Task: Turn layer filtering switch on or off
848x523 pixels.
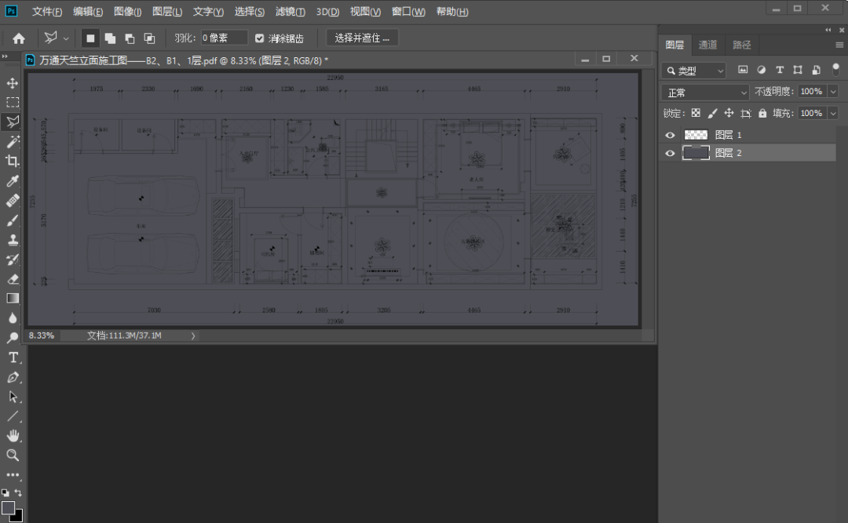Action: click(836, 70)
